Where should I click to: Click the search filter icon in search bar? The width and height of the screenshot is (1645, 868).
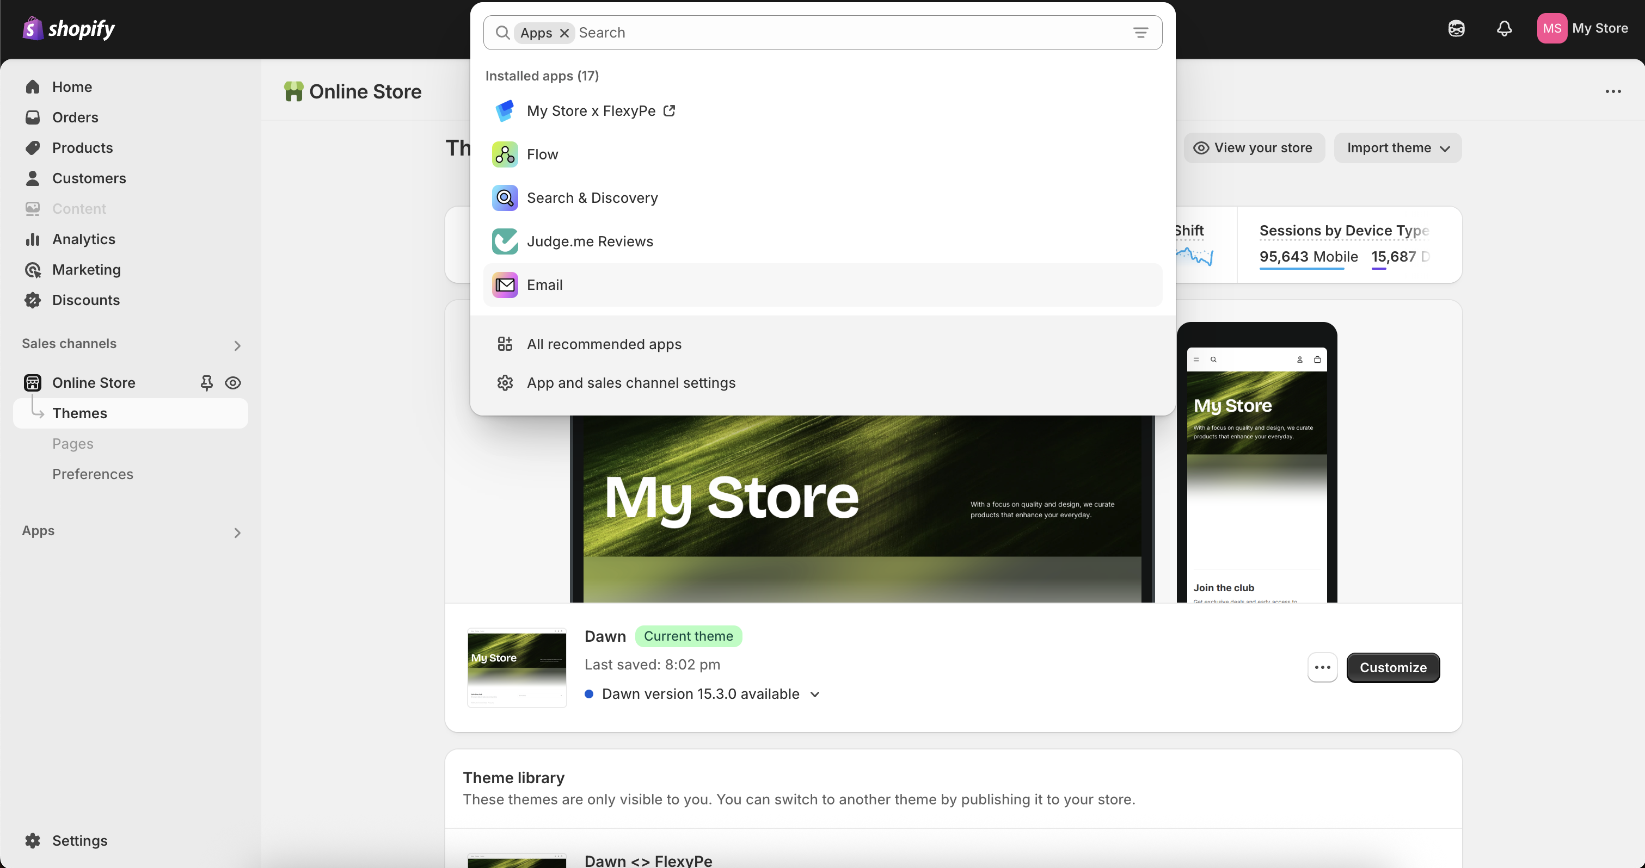click(x=1140, y=33)
